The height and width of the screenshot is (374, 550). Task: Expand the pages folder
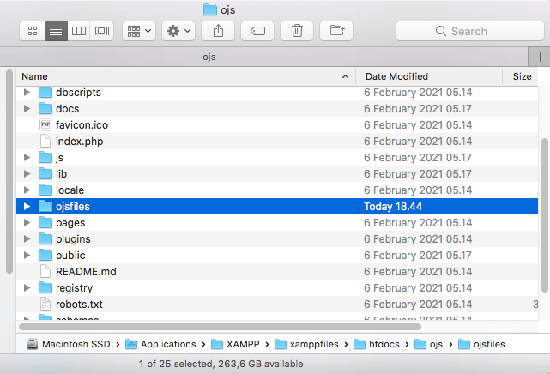click(x=27, y=222)
